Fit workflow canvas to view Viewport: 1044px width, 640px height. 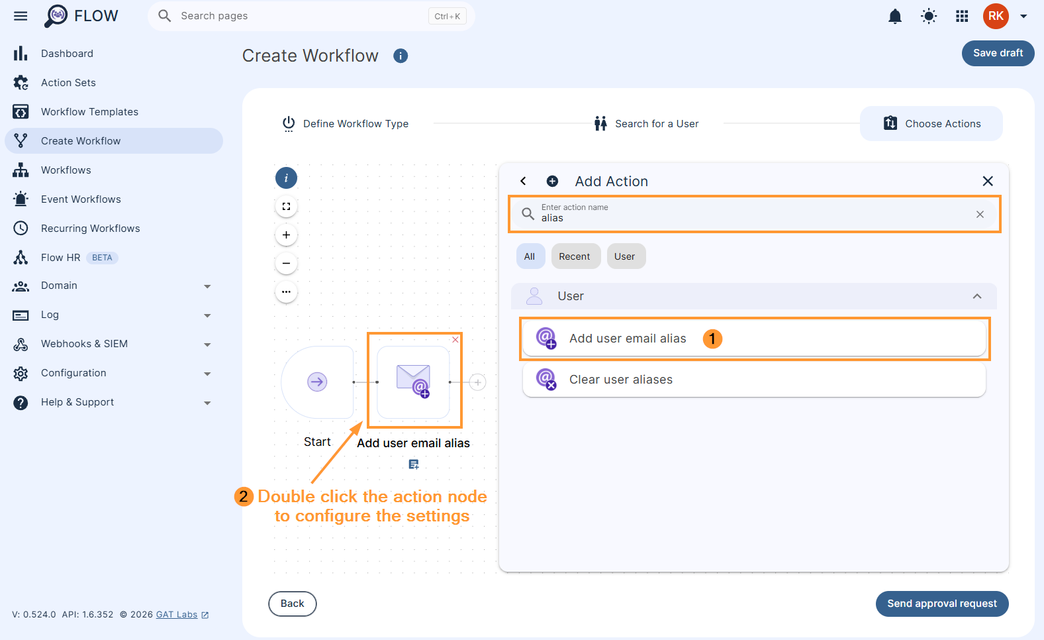(x=286, y=207)
